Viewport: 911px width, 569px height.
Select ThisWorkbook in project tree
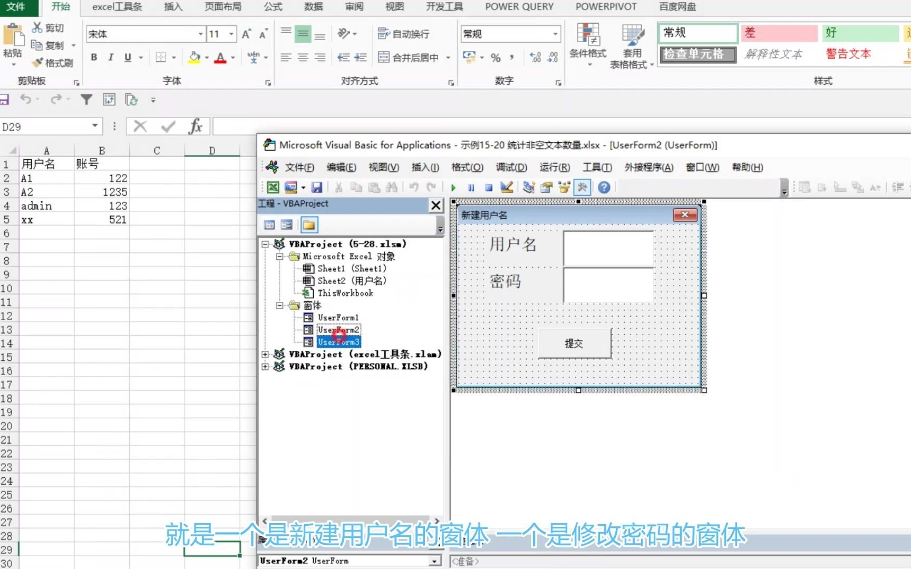(x=345, y=293)
